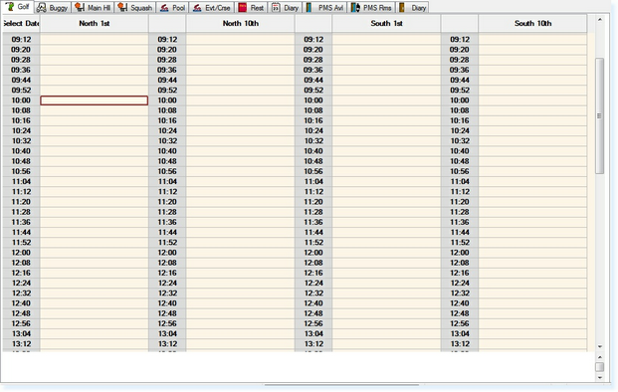Click the lower panel scrollbar up arrow

[599, 357]
